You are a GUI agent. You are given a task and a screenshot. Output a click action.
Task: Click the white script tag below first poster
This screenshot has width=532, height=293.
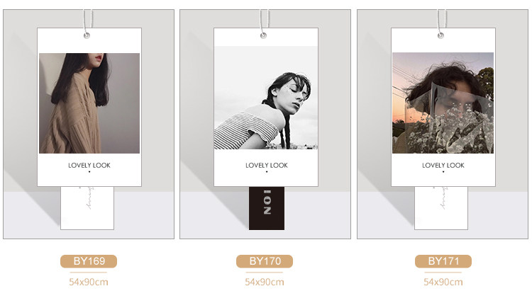[87, 208]
